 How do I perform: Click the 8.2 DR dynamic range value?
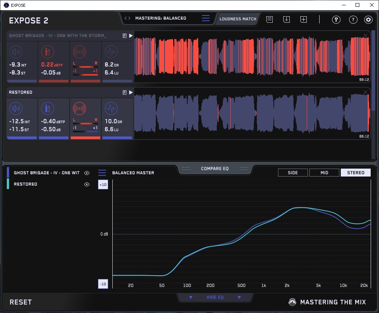112,65
